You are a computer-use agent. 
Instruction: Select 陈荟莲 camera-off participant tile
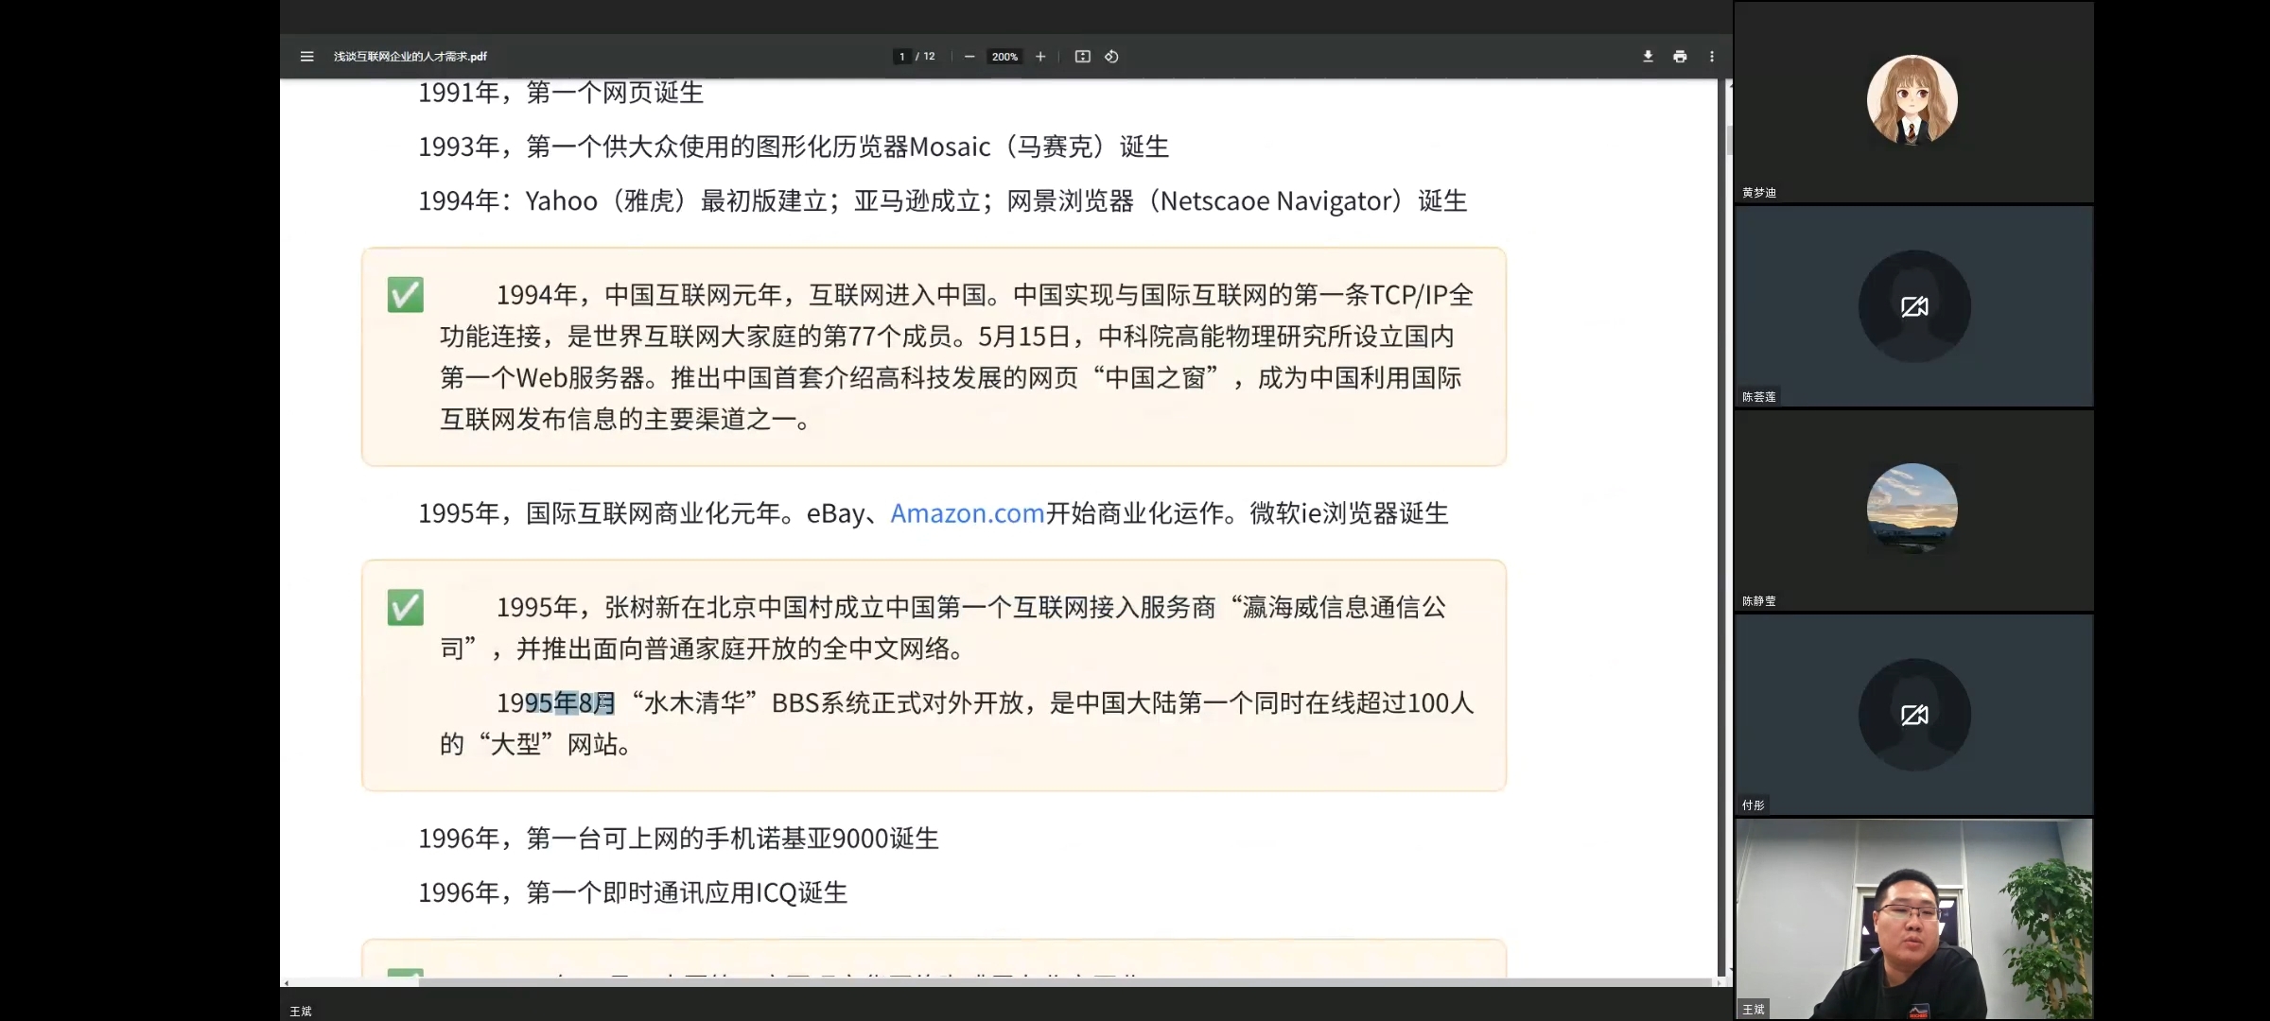1912,306
